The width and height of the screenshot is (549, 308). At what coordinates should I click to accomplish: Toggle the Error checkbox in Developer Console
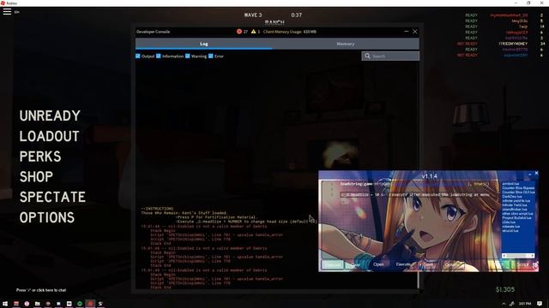[x=211, y=56]
